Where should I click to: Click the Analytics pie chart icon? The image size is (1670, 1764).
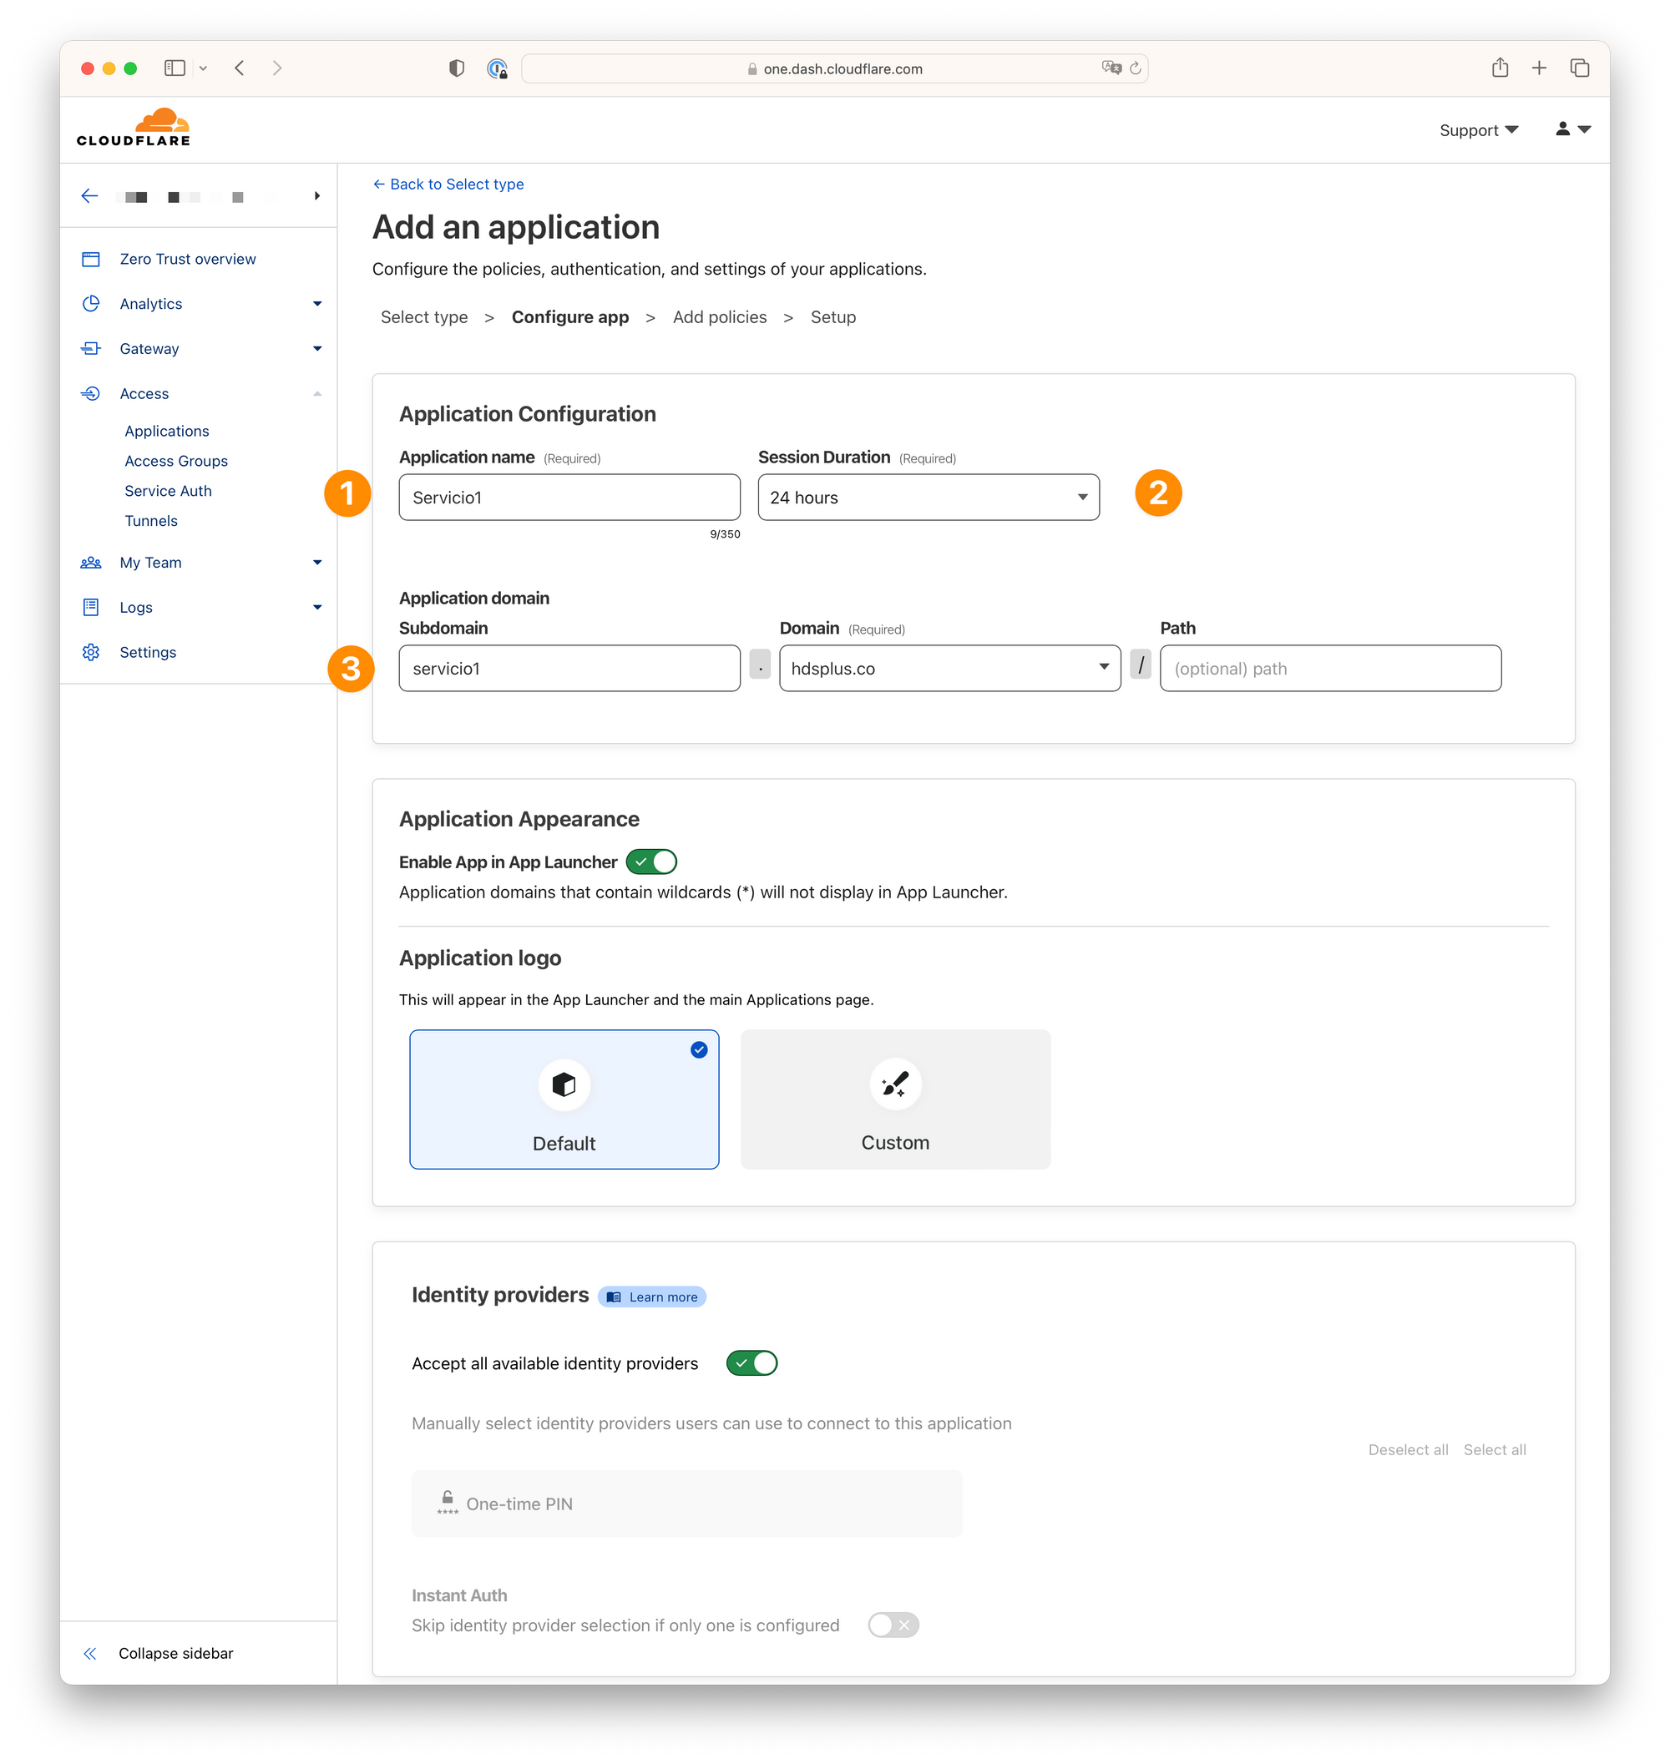point(91,304)
